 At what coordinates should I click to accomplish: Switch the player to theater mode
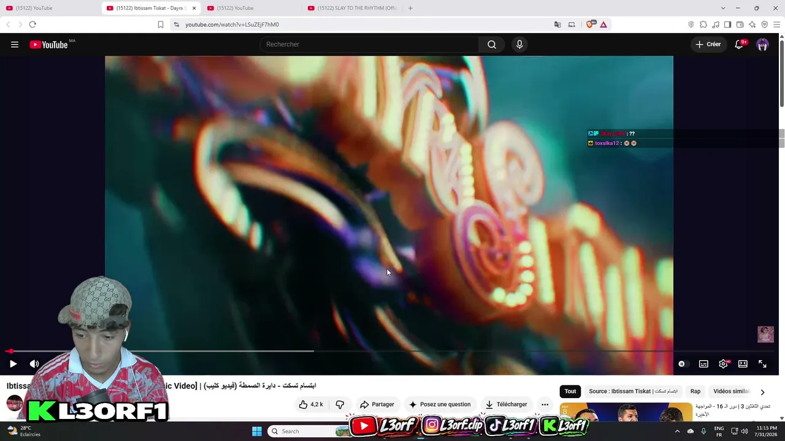point(743,364)
